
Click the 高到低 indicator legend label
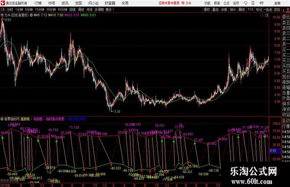[x=25, y=119]
